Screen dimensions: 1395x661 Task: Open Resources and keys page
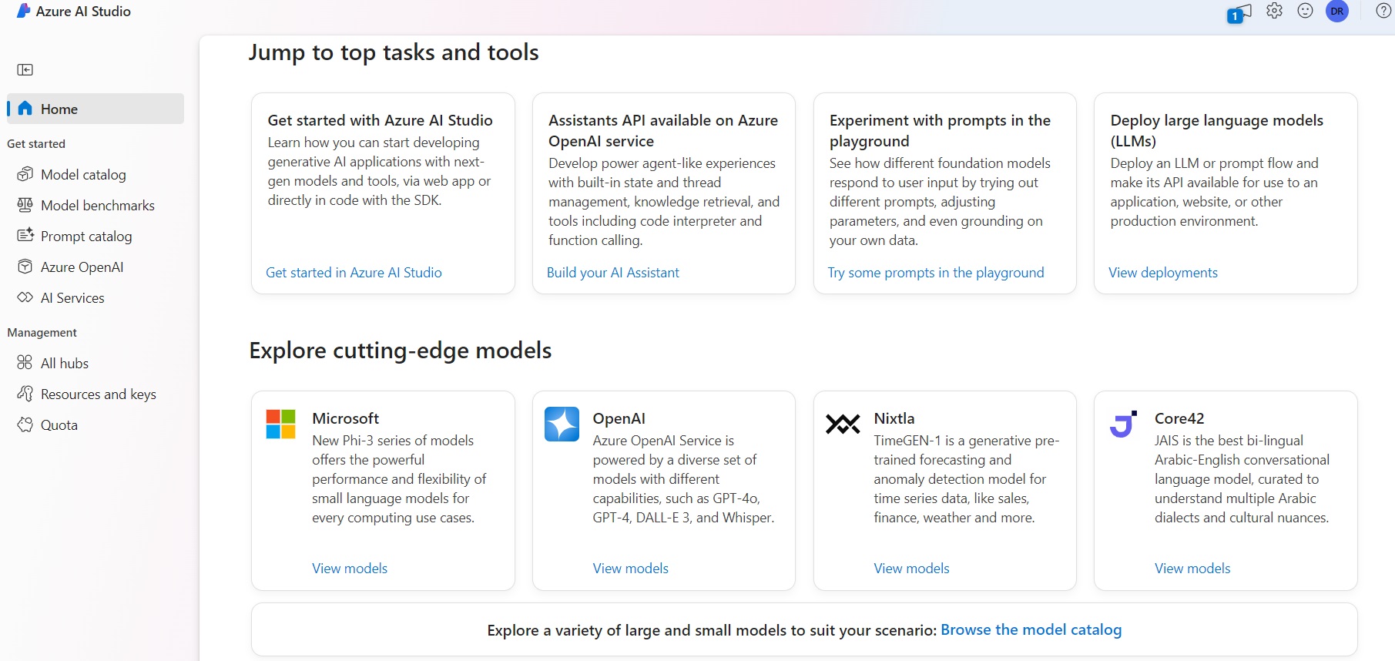pos(98,394)
